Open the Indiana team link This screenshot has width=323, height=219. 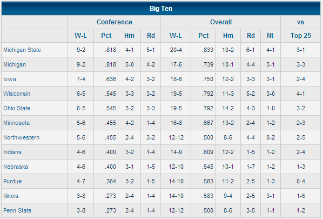coord(12,152)
